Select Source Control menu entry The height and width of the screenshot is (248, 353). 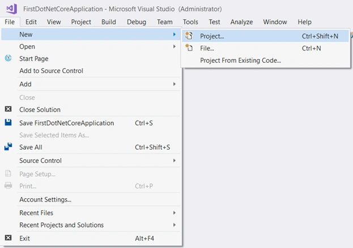click(91, 160)
